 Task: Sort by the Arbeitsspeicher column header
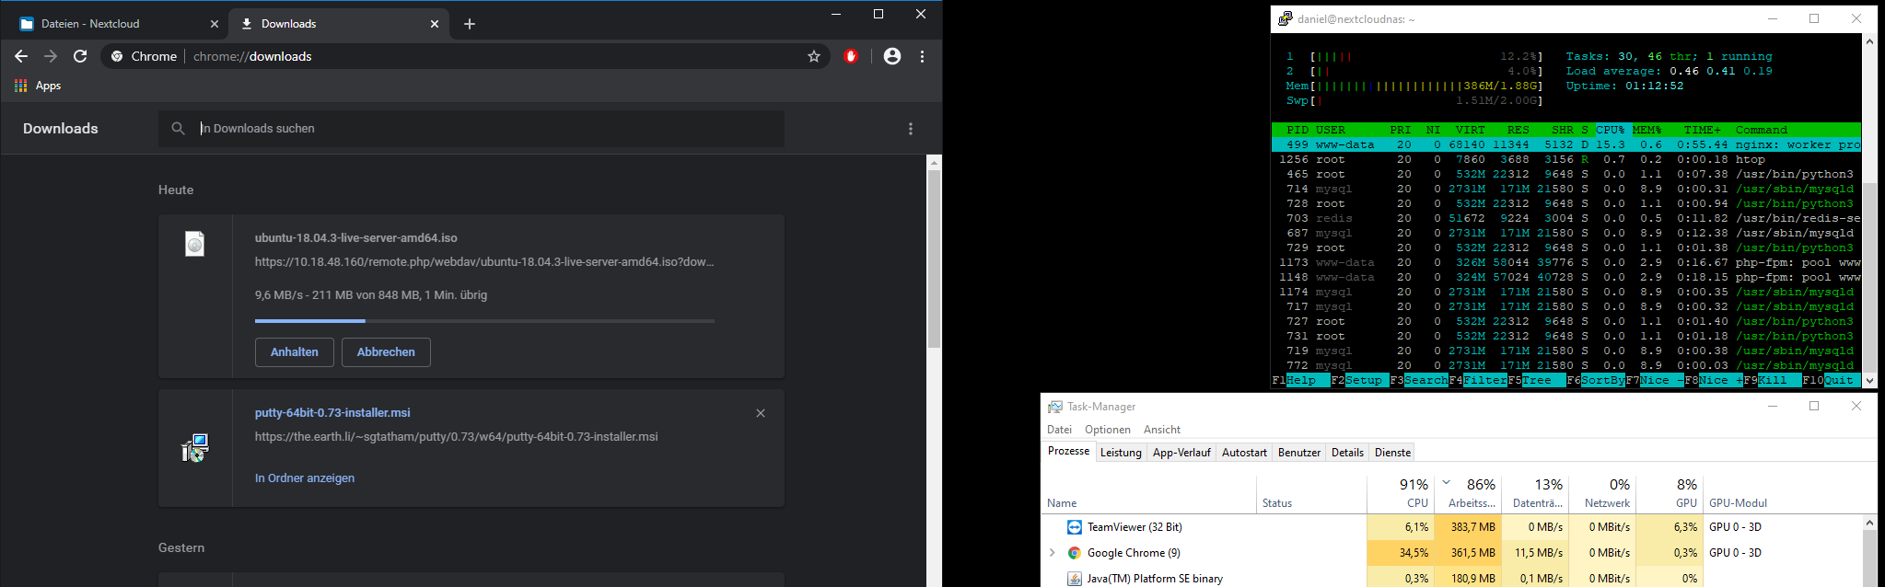point(1468,493)
